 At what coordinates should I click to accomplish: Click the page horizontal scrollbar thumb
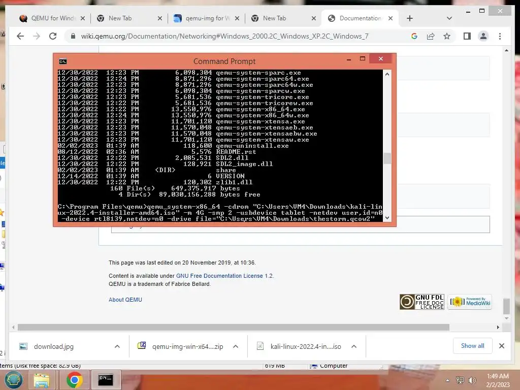pyautogui.click(x=234, y=328)
